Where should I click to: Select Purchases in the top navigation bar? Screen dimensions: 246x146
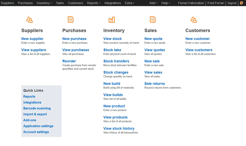pos(25,3)
